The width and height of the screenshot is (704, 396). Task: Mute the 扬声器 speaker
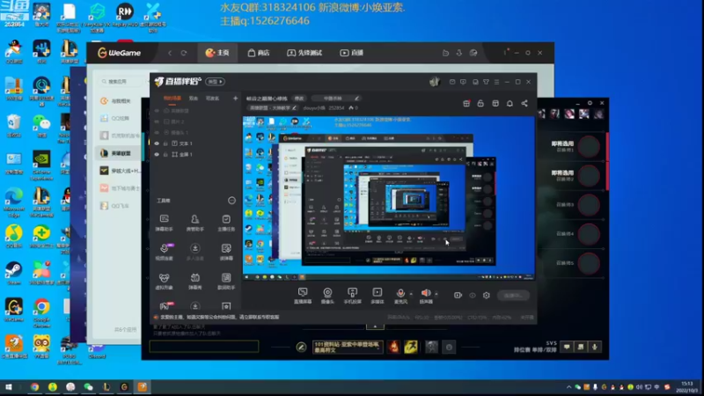pyautogui.click(x=426, y=296)
